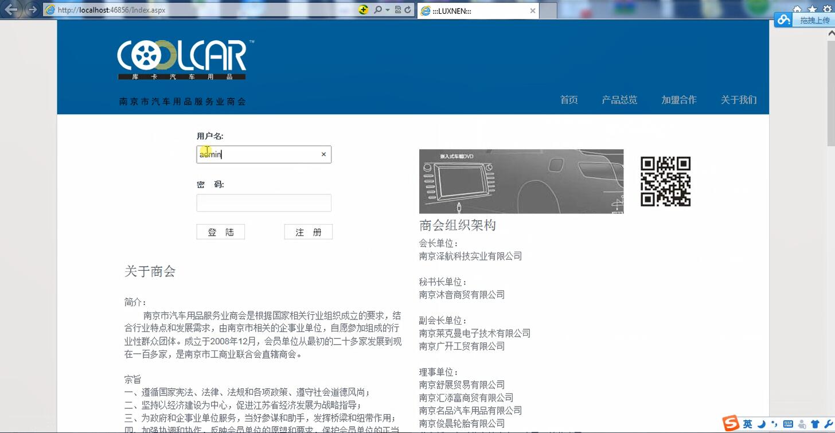Click 南京市汽车用品服务业商会 subtitle text
The image size is (835, 433).
182,102
